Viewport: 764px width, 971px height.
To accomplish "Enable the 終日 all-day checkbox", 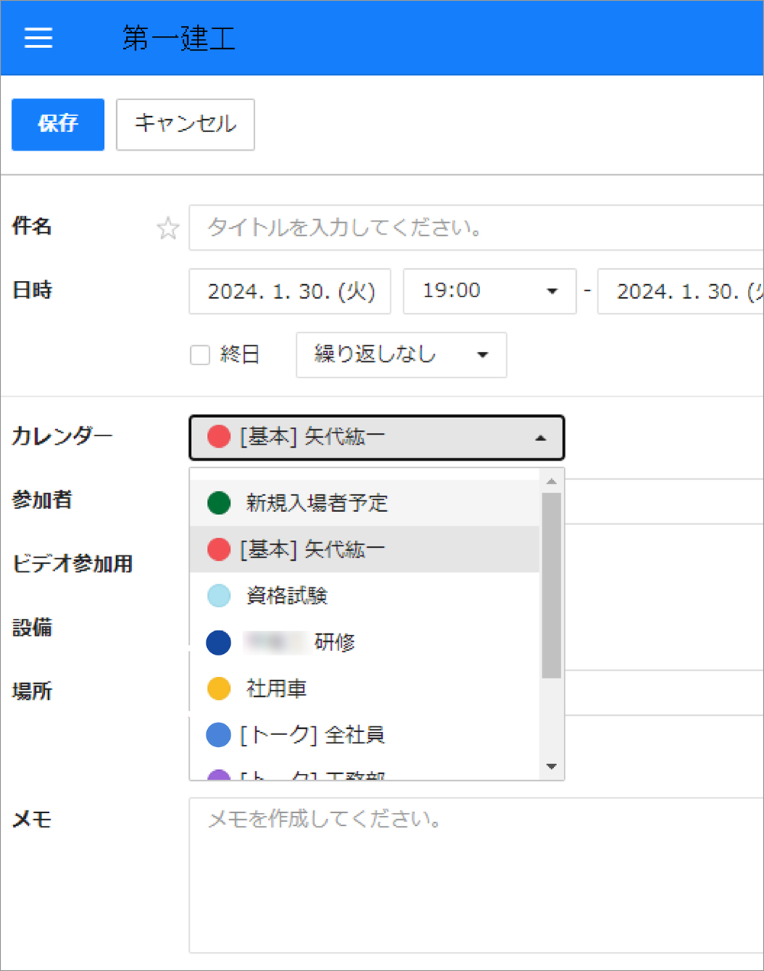I will click(x=200, y=355).
